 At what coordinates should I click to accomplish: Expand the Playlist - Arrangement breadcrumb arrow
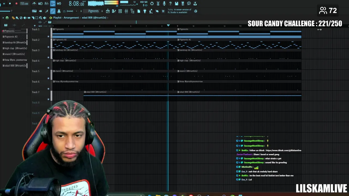pyautogui.click(x=80, y=18)
